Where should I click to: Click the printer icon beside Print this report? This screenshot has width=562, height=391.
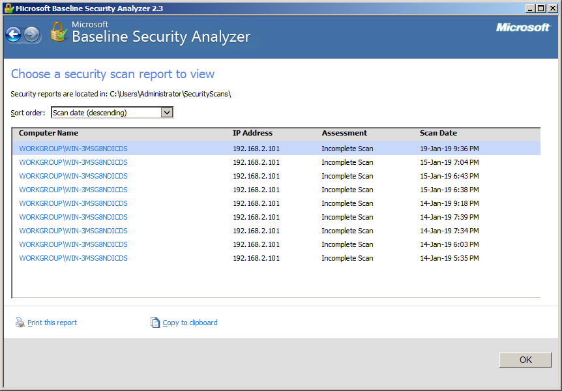coord(20,323)
